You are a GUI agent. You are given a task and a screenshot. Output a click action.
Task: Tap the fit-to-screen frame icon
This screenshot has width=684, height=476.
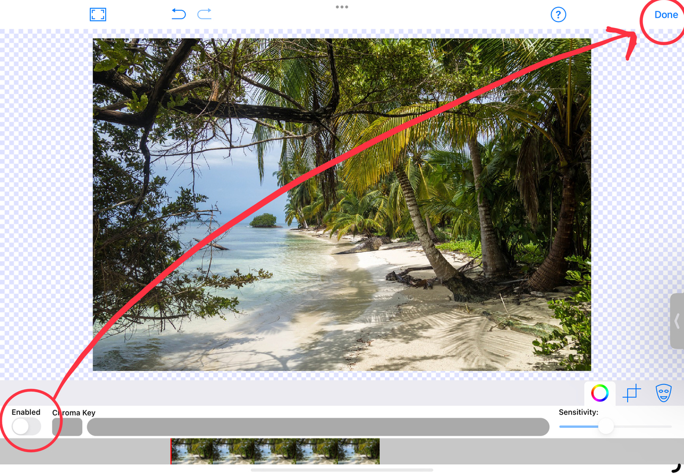pos(97,14)
